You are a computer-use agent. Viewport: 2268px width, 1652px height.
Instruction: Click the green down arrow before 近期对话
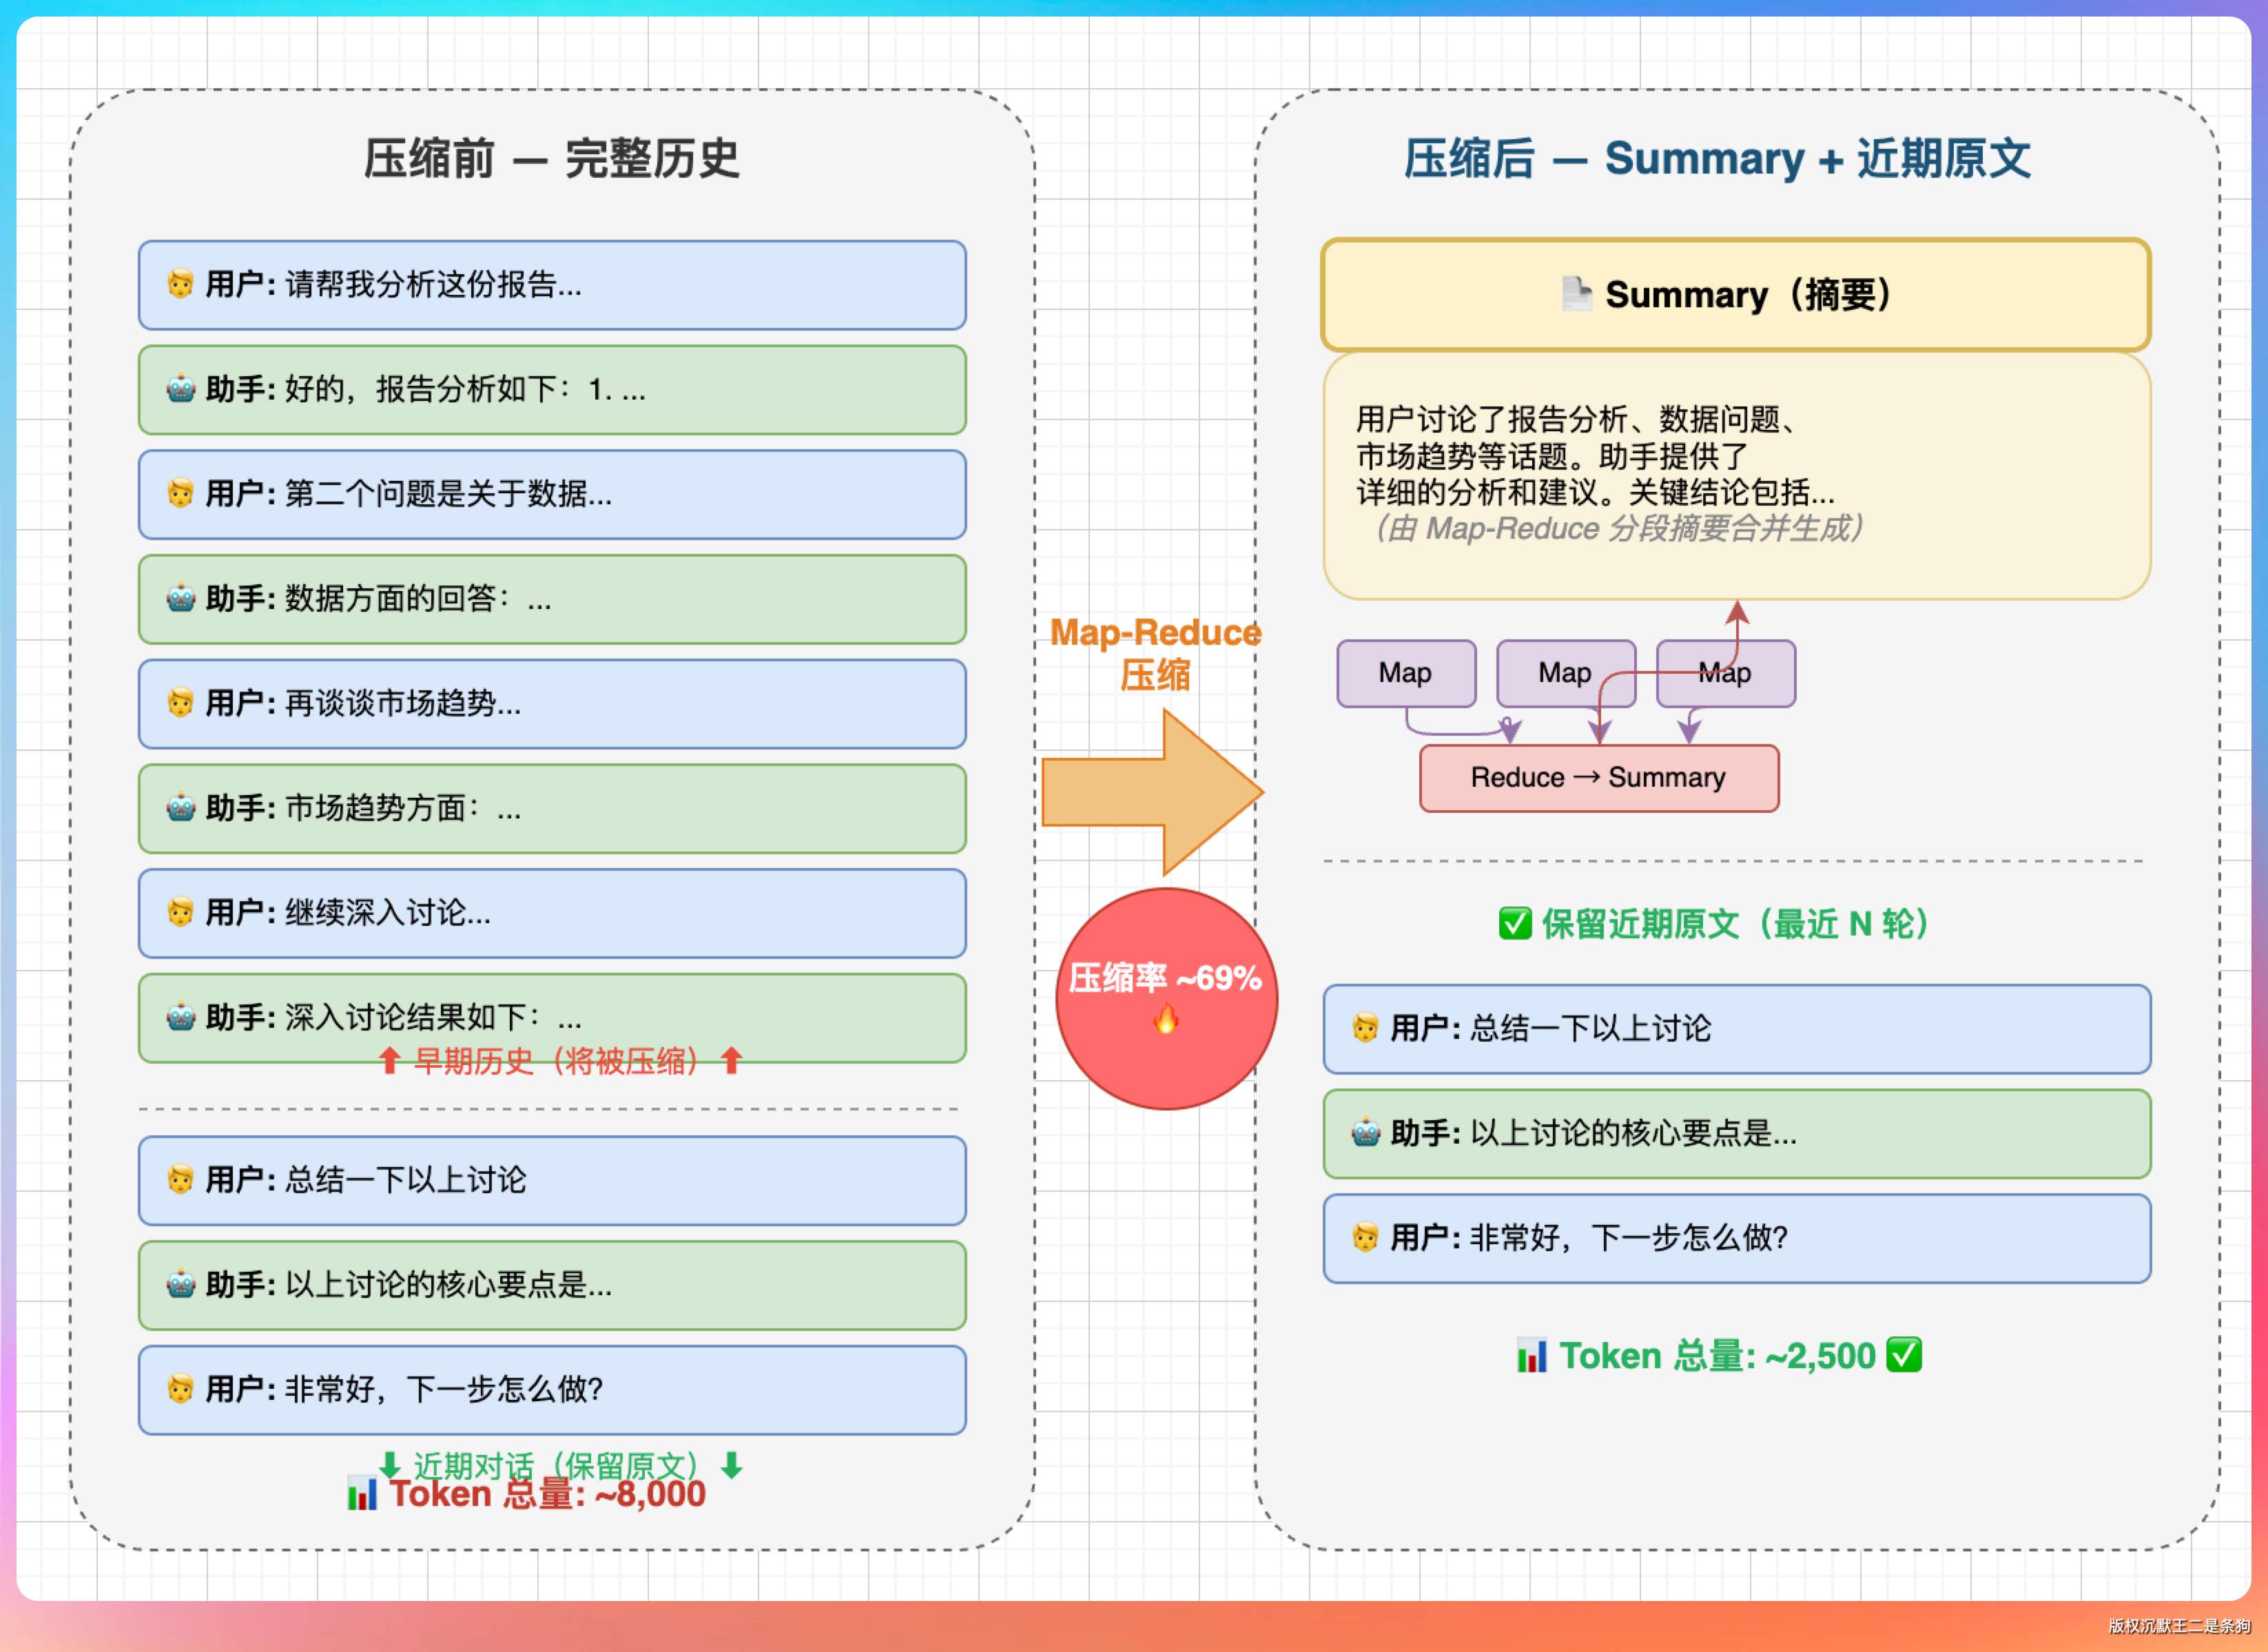tap(390, 1465)
